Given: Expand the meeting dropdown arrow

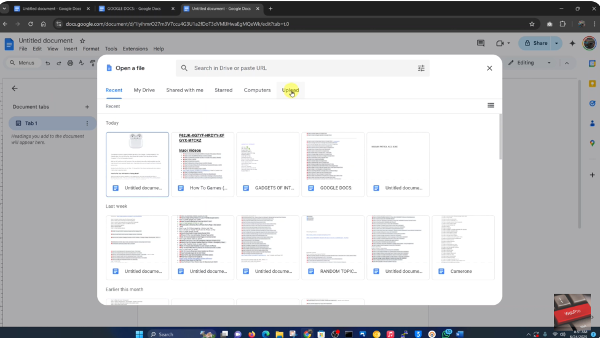Looking at the screenshot, I should click(508, 43).
